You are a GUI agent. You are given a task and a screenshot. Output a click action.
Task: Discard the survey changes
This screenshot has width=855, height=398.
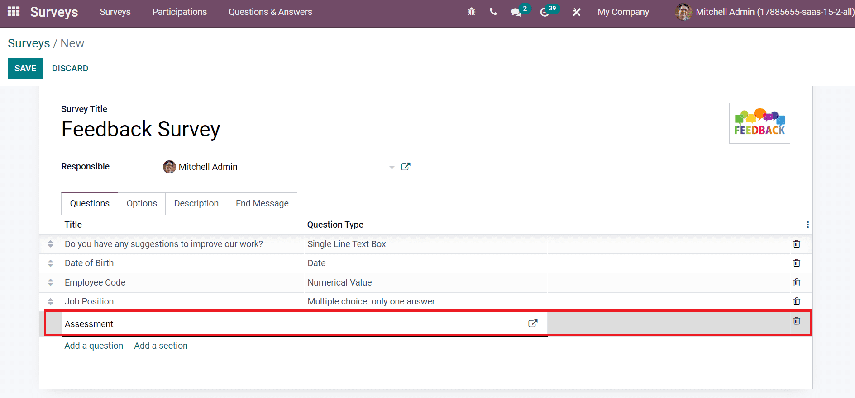70,68
